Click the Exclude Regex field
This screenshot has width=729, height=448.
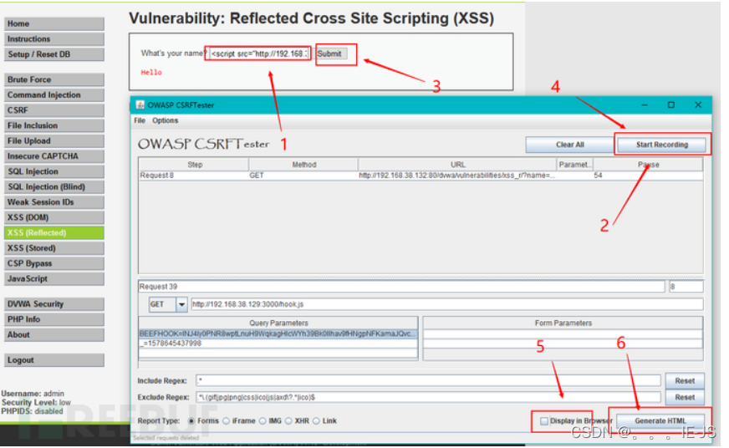[x=428, y=397]
